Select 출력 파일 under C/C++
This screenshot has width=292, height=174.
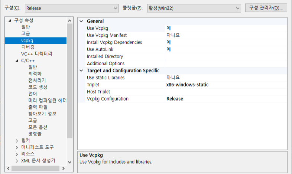pos(38,107)
